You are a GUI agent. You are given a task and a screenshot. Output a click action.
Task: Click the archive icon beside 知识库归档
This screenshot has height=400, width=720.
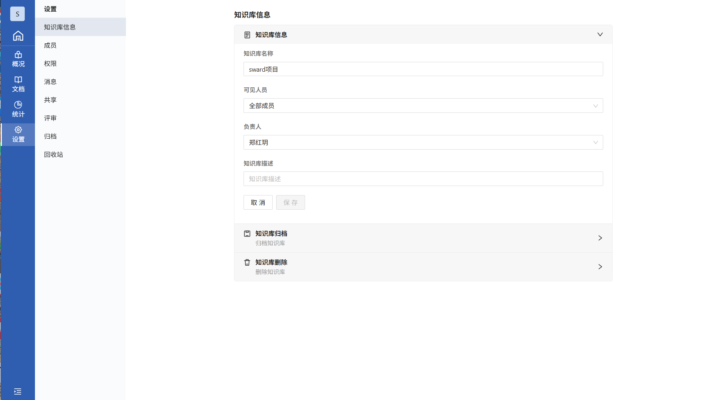coord(247,234)
